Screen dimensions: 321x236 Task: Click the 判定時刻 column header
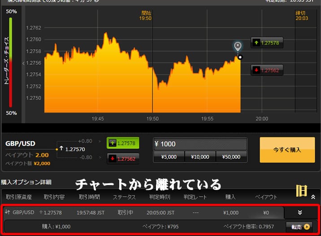pos(160,197)
